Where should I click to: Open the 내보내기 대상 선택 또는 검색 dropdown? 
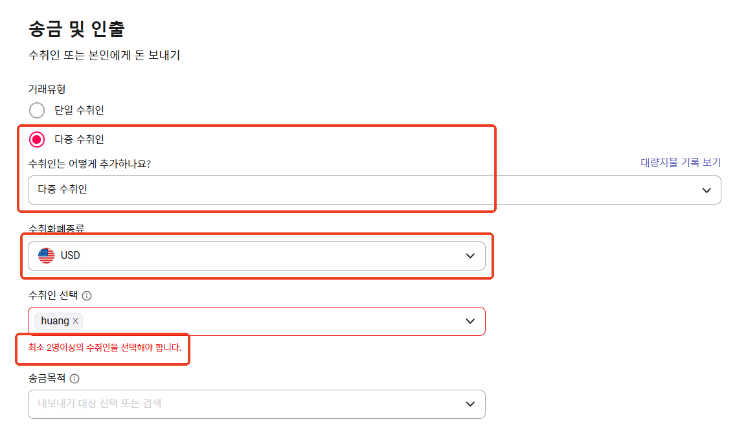click(256, 404)
